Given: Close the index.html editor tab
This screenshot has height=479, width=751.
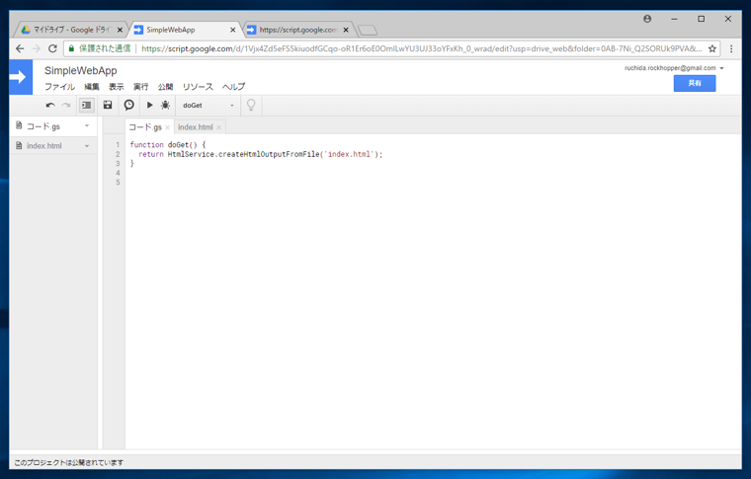Looking at the screenshot, I should click(x=219, y=127).
